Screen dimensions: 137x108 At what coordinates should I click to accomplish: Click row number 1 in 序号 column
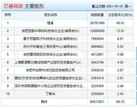point(8,23)
